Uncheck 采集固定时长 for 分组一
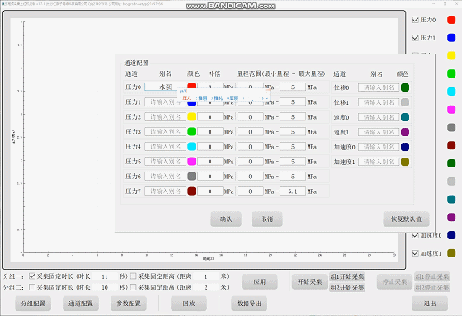 32,276
